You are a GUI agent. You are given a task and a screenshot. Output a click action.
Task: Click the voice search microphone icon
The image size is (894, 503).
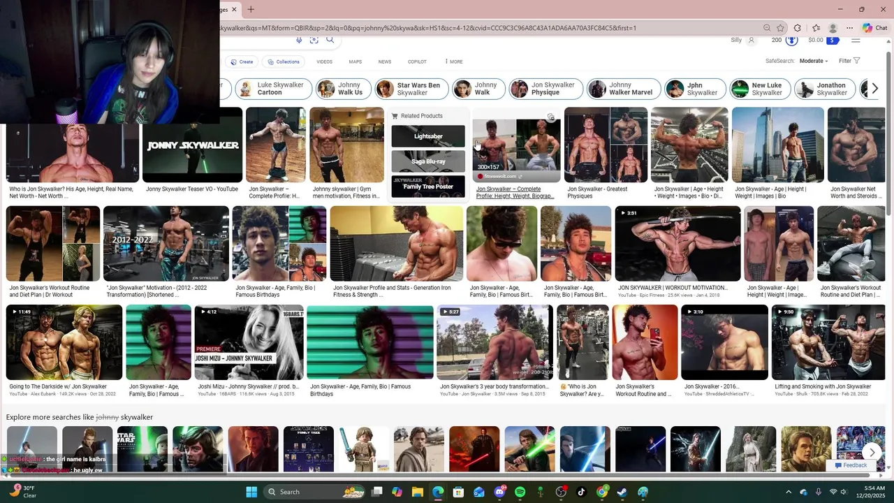coord(299,40)
